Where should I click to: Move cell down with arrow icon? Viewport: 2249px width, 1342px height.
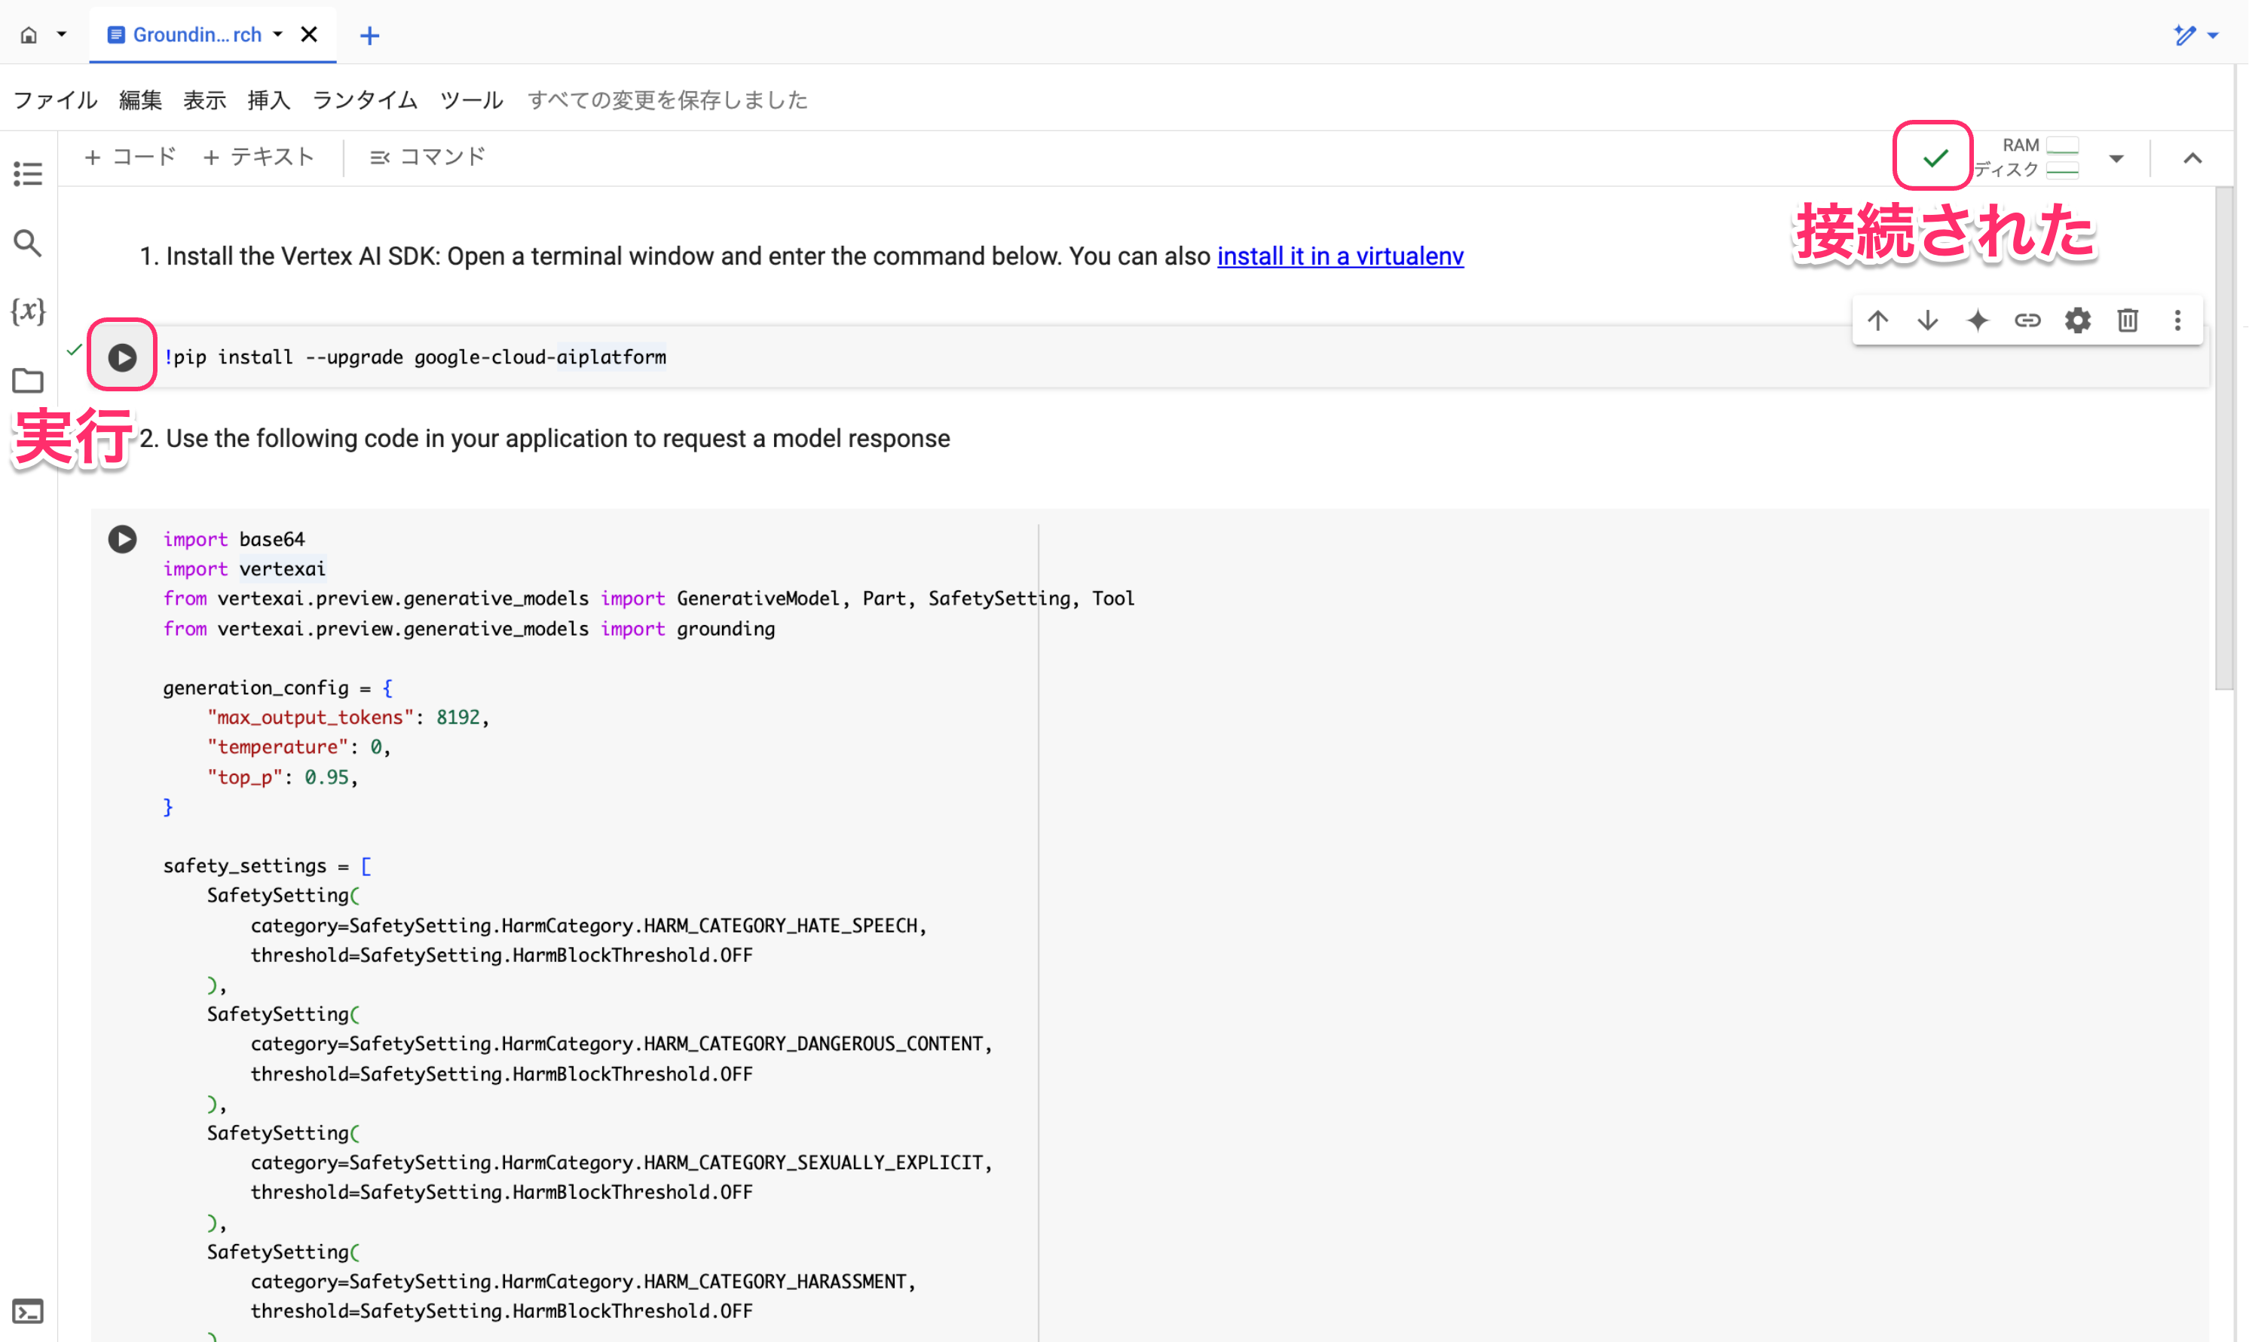tap(1927, 320)
